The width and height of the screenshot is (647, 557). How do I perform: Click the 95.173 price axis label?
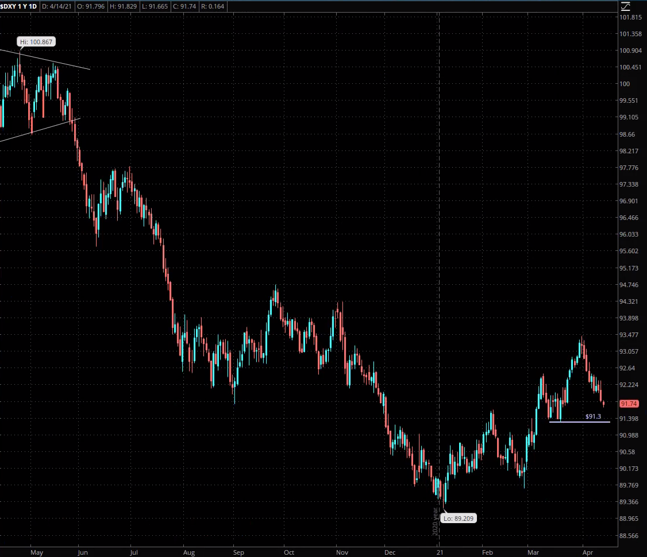[629, 268]
